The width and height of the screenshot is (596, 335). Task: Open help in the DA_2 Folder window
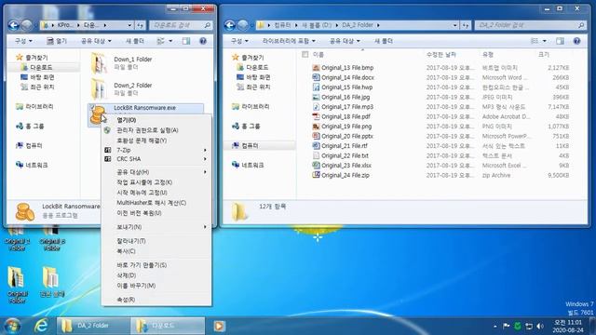[576, 41]
